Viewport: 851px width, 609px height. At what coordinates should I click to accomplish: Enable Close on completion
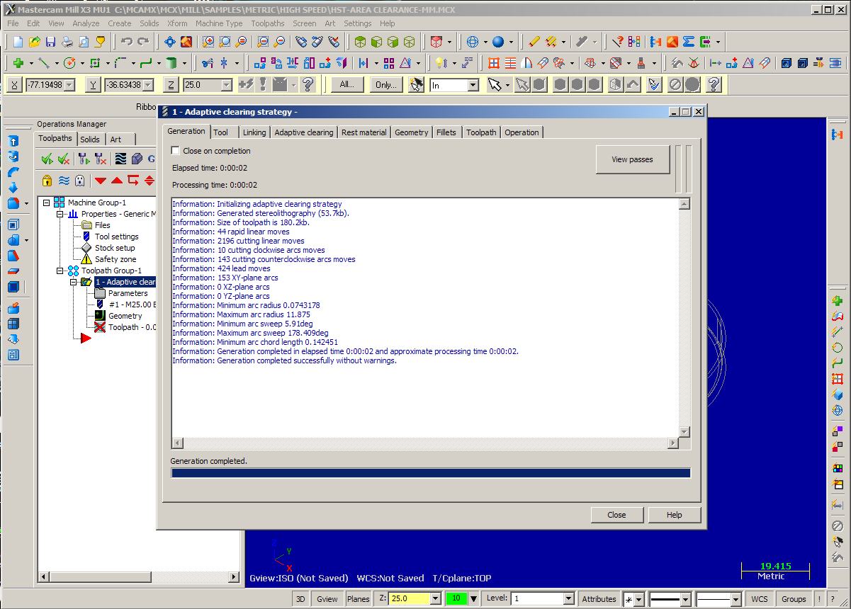point(174,150)
